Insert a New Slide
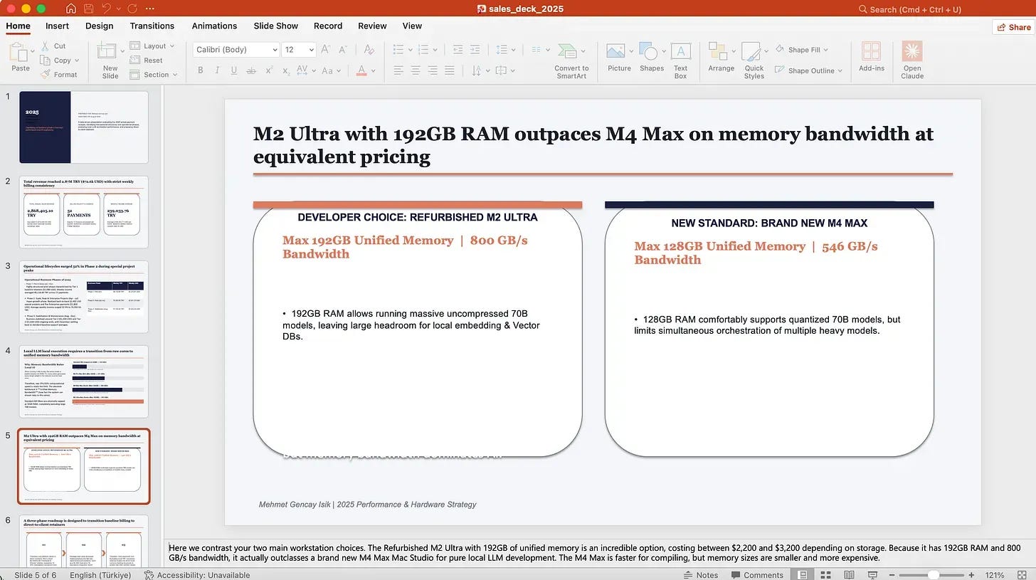This screenshot has width=1036, height=580. tap(110, 60)
